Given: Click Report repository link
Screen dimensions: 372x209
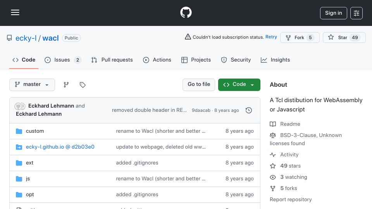Looking at the screenshot, I should coord(291,200).
